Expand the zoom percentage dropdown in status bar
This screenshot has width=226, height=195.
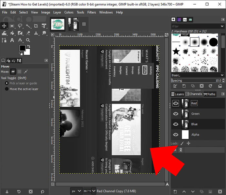(94, 191)
